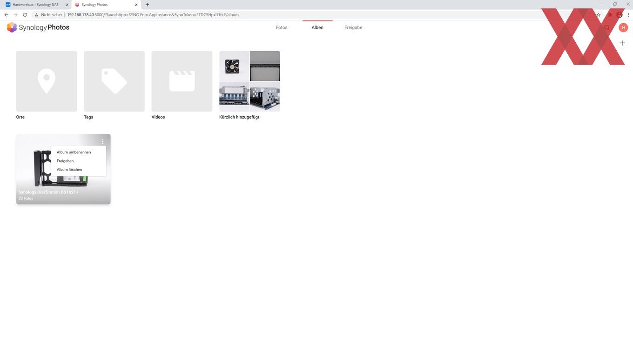Image resolution: width=633 pixels, height=345 pixels.
Task: Click the plus icon to create album
Action: [622, 43]
